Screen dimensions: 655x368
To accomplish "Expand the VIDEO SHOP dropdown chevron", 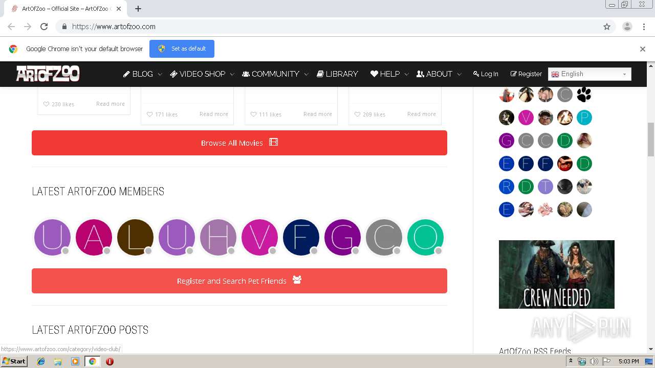I will [232, 75].
